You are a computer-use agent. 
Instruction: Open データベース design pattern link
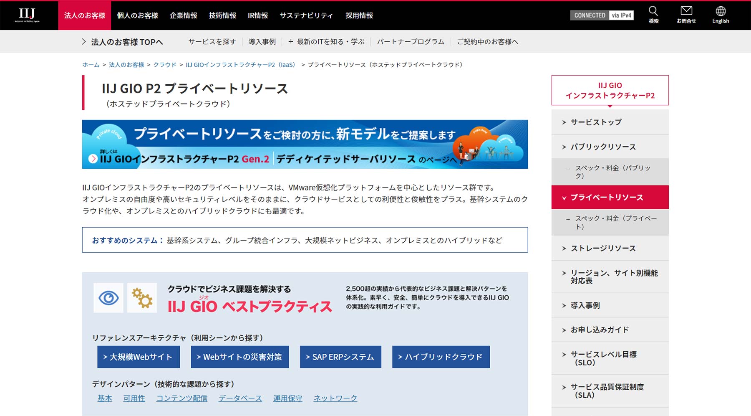[240, 398]
